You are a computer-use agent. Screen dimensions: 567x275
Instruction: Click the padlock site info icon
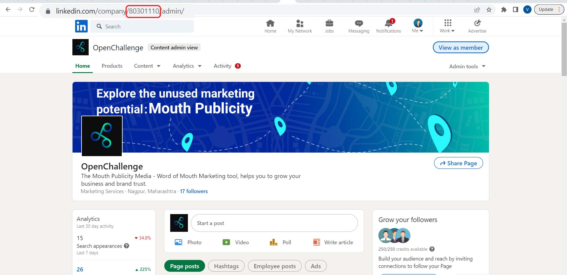click(x=48, y=11)
